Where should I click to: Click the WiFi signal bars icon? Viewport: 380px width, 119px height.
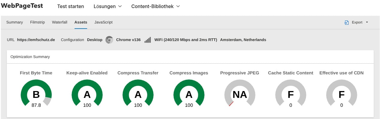(148, 40)
